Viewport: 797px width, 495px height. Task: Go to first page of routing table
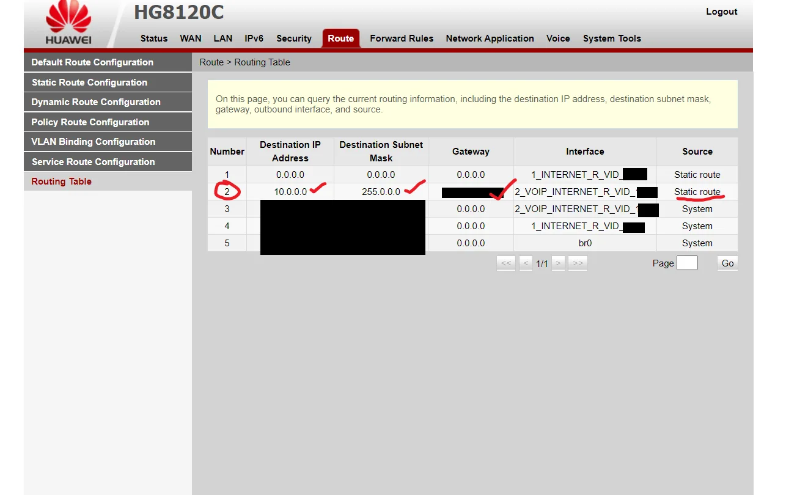pos(506,263)
